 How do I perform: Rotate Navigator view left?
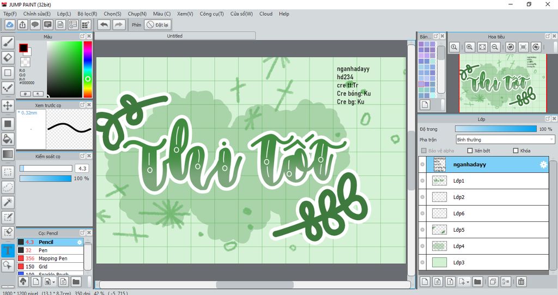tap(511, 47)
